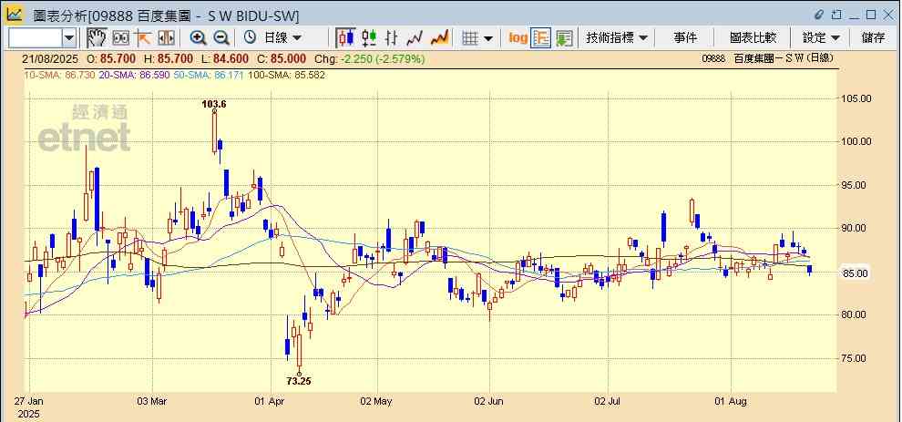
Task: Switch to line chart type
Action: coord(415,38)
